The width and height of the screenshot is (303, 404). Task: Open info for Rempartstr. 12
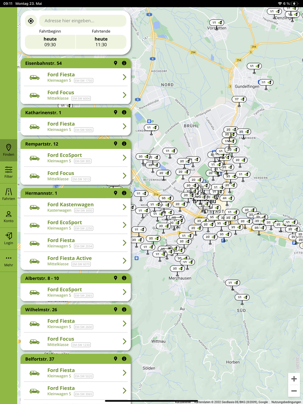124,144
